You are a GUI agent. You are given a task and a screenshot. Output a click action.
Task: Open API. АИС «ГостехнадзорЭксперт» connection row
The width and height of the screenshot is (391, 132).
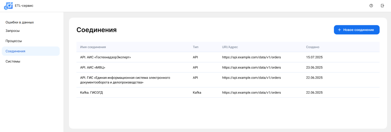point(105,57)
